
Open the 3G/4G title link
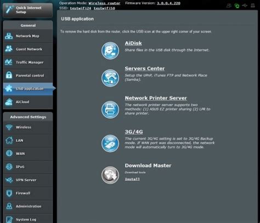tap(134, 131)
